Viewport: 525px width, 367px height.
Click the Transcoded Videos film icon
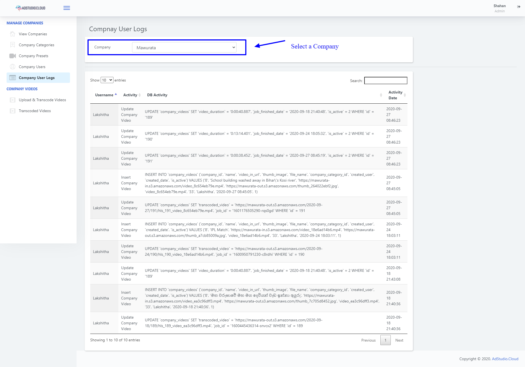click(13, 111)
